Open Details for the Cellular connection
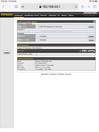Viewport: 99px width, 132px height. tap(91, 27)
